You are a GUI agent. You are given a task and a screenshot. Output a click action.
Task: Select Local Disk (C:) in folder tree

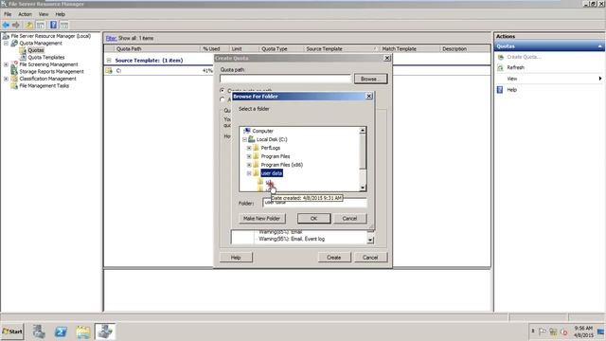(x=272, y=139)
